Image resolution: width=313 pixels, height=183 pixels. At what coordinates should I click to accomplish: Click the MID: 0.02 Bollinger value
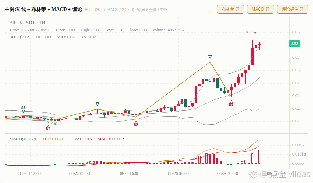click(x=66, y=37)
